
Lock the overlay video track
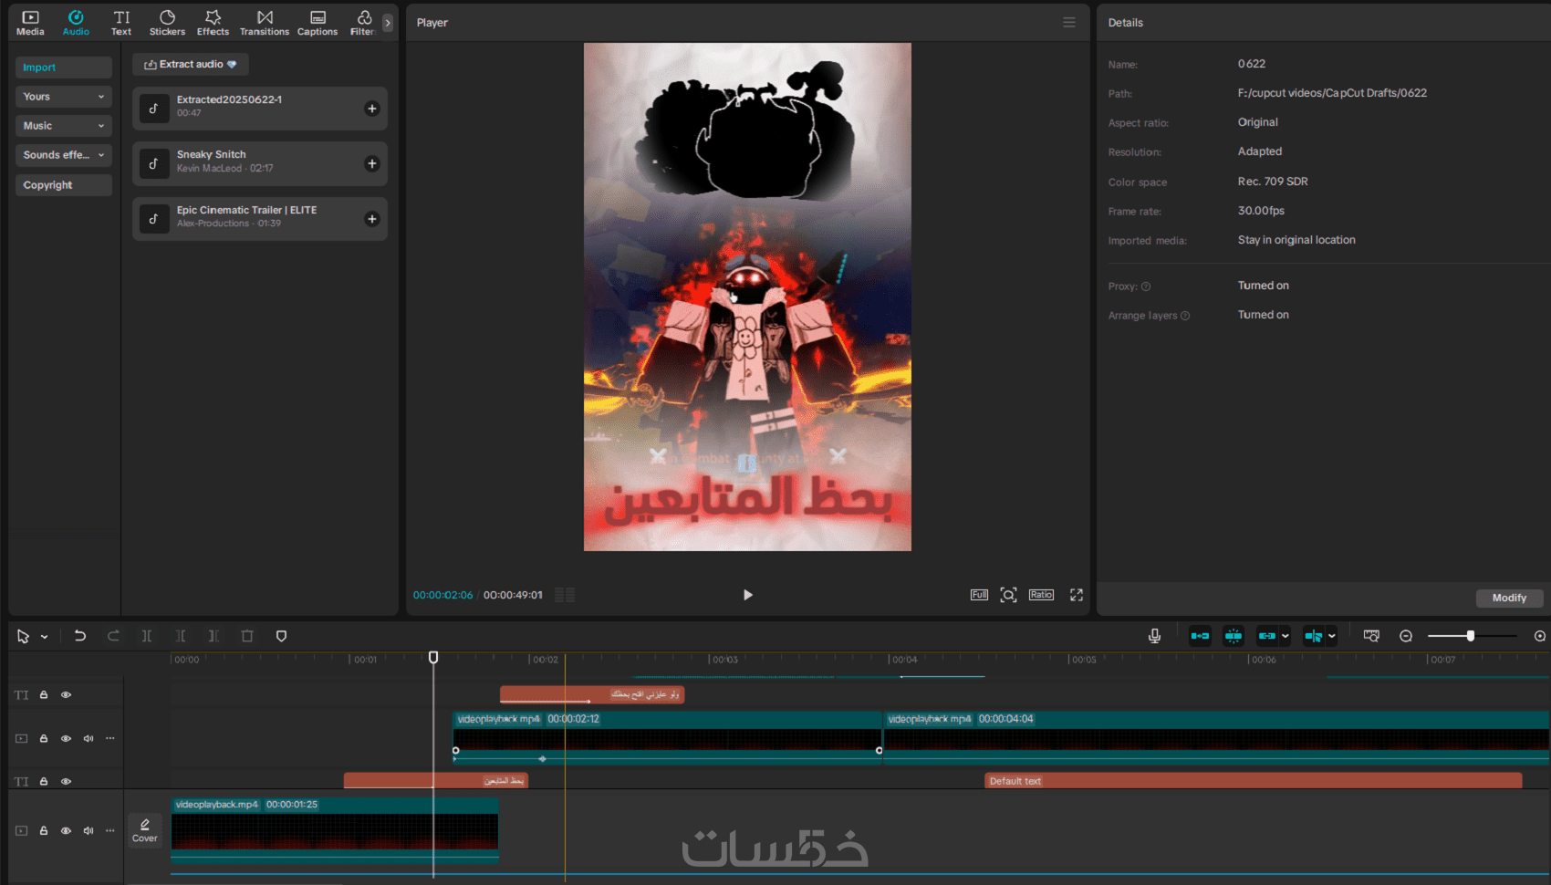click(44, 739)
